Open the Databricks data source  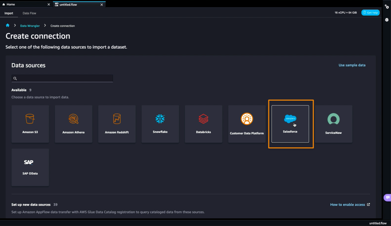coord(204,124)
